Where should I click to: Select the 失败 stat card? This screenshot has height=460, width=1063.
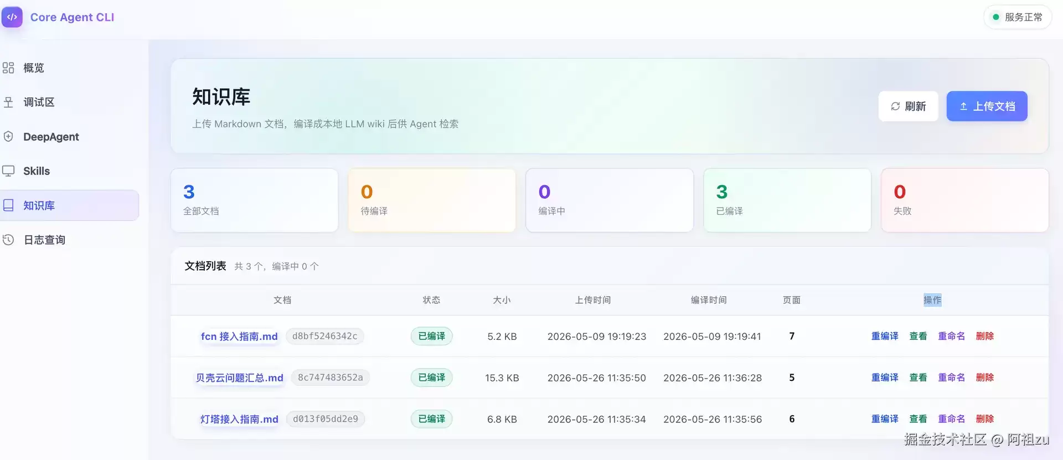coord(964,200)
